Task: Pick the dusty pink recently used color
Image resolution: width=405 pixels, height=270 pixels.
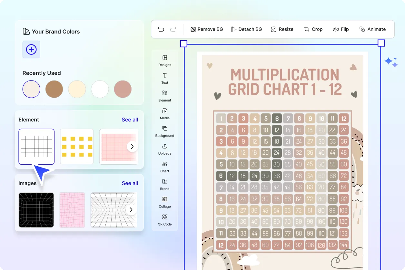Action: click(123, 89)
